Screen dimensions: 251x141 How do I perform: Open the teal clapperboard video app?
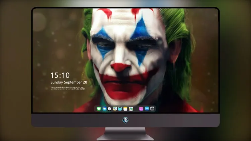coord(120,109)
